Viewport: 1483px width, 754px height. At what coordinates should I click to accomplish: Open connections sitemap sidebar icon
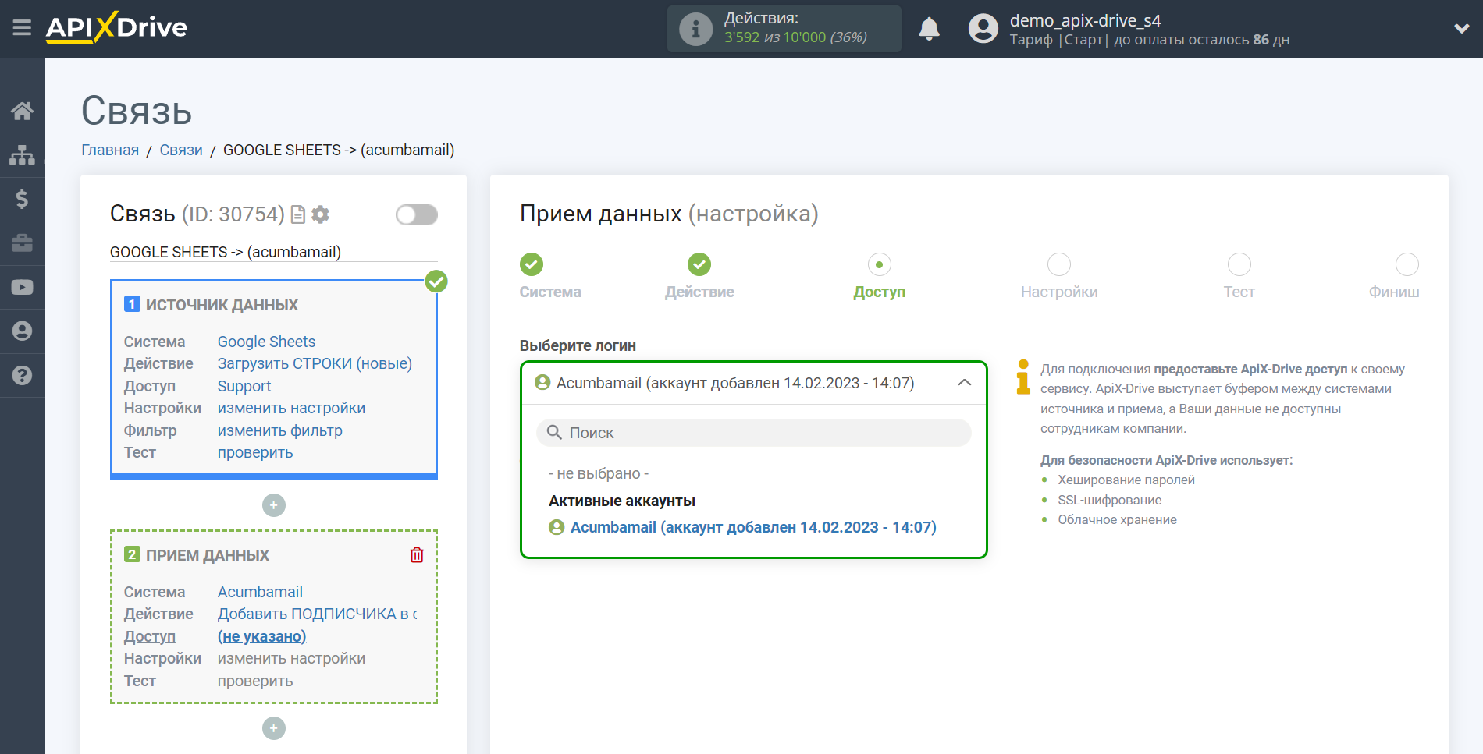[22, 155]
